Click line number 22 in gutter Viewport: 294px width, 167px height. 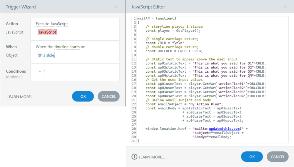tap(134, 104)
